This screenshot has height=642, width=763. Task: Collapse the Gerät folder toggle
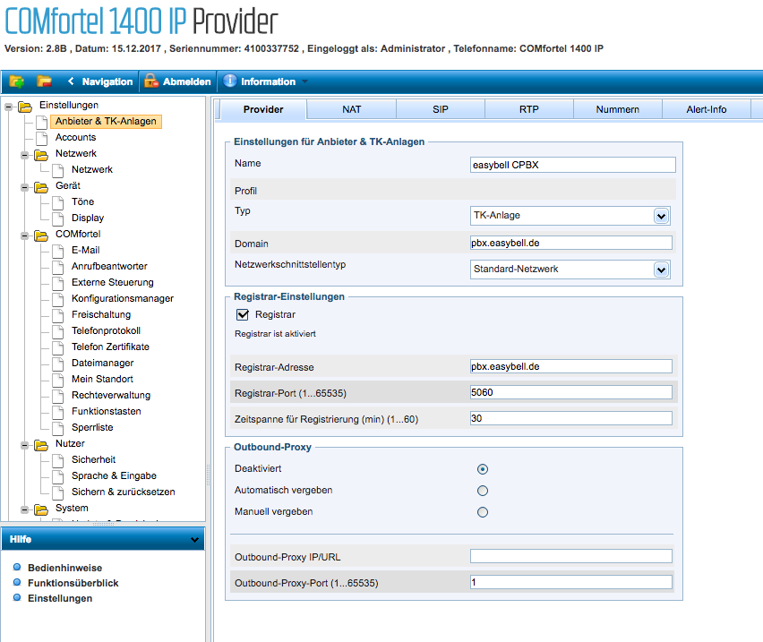click(x=24, y=187)
